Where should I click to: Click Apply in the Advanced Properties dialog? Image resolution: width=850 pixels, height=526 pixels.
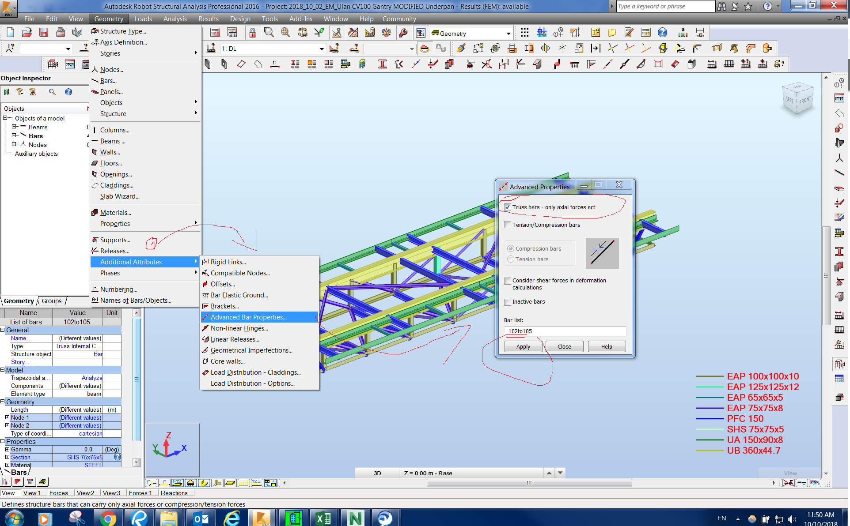(x=523, y=346)
